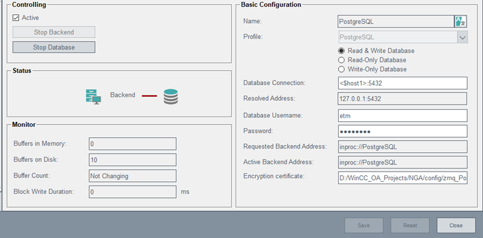Click the Save button

click(364, 225)
